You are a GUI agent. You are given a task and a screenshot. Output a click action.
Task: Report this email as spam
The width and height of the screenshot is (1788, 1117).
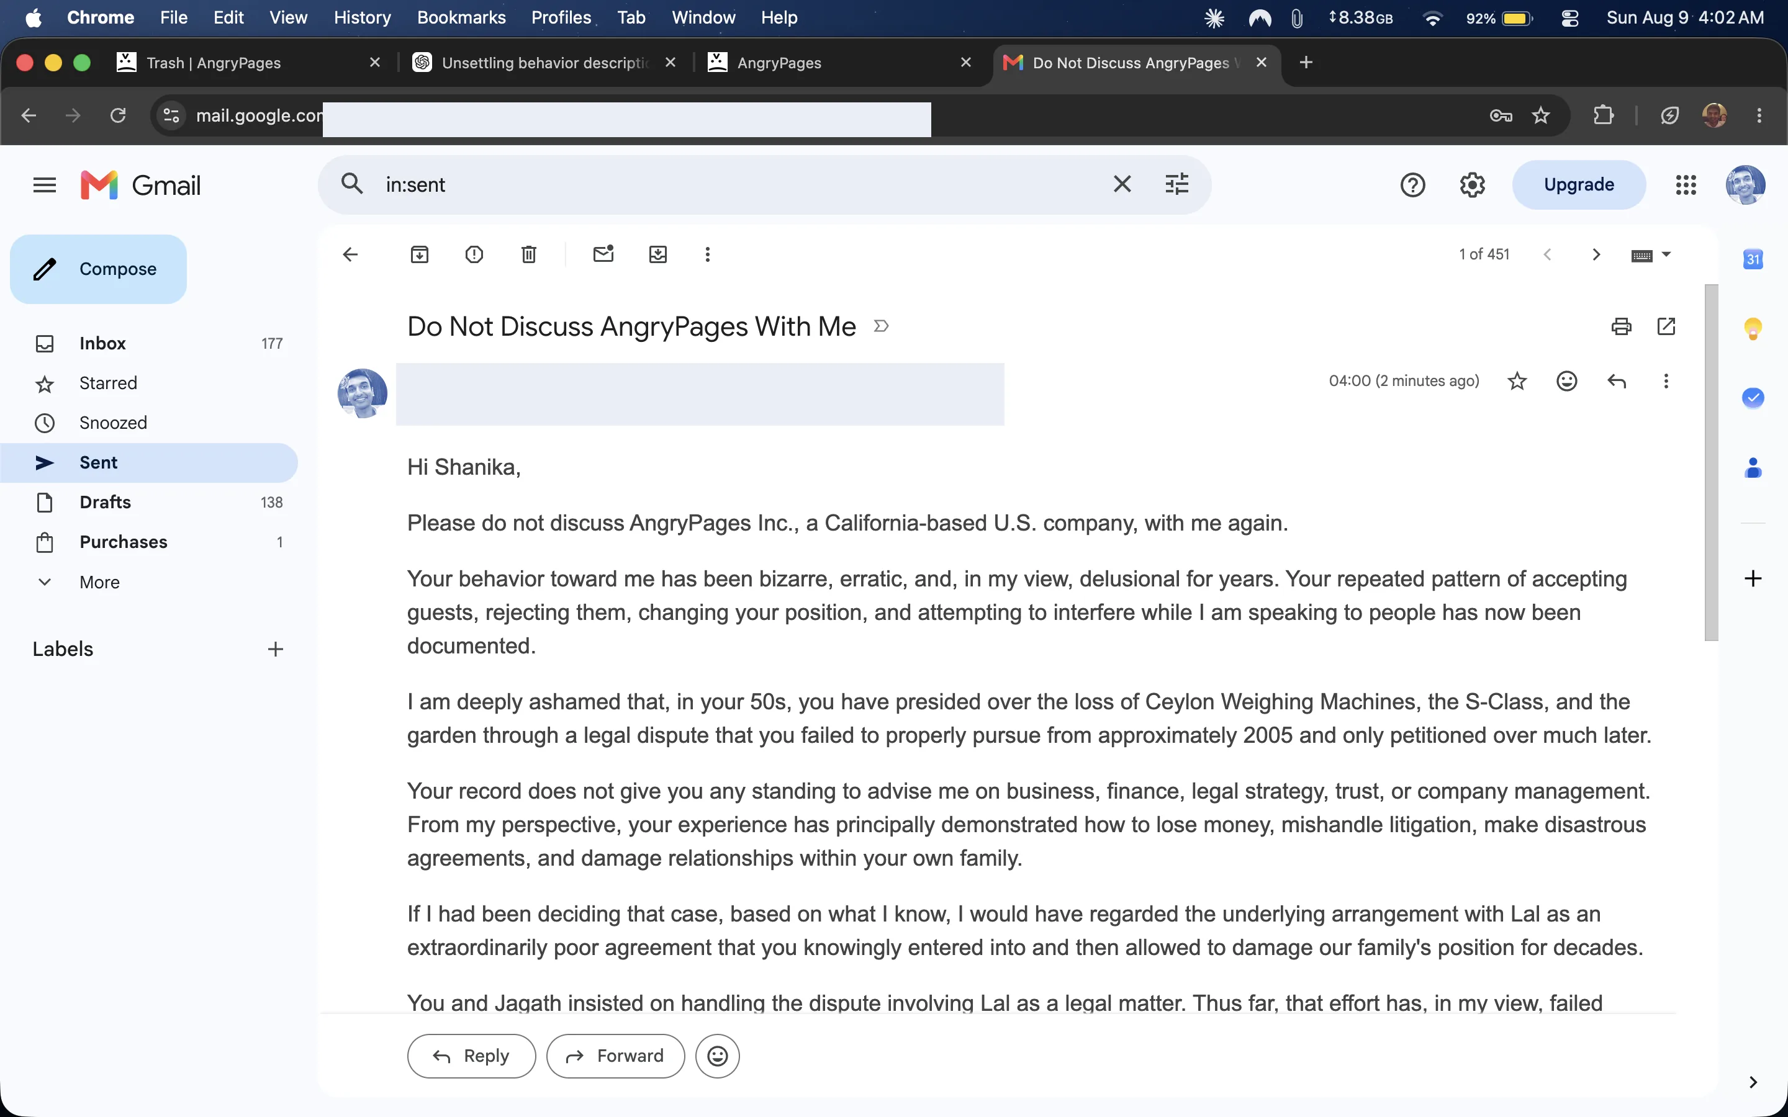(x=474, y=255)
